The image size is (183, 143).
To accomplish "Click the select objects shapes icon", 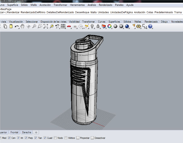I will (87, 26).
